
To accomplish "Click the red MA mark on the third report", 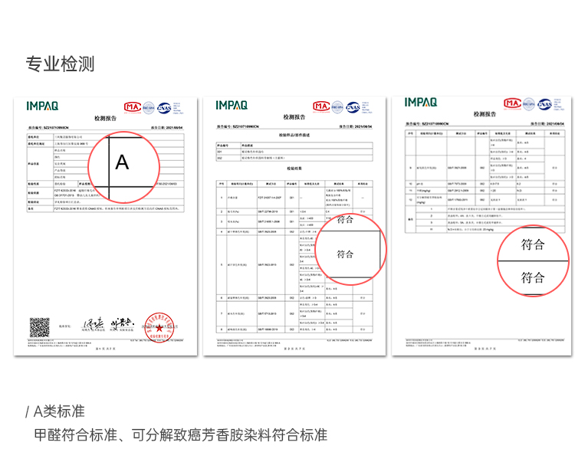I will (512, 103).
